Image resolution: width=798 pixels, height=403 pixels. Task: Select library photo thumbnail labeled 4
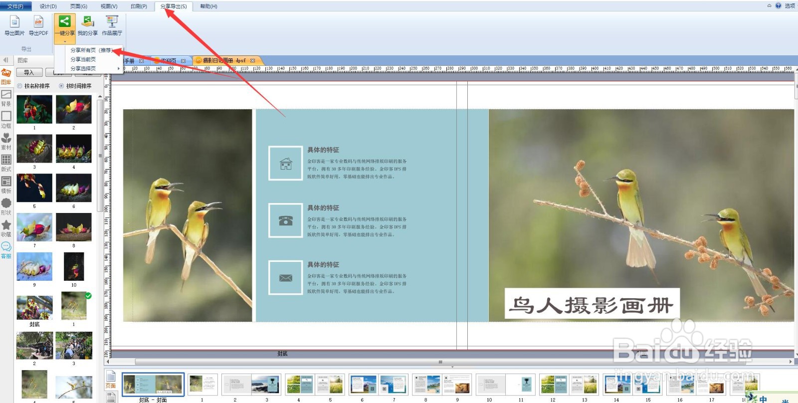pos(74,149)
